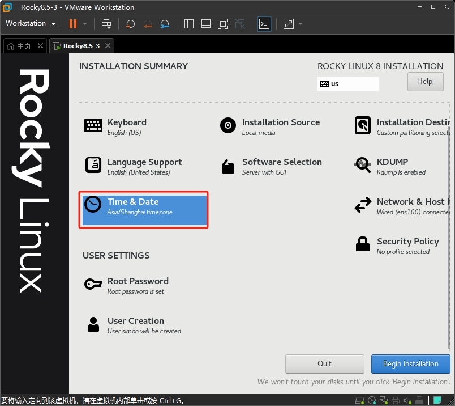
Task: Open the Time & Date clock icon
Action: [x=93, y=205]
